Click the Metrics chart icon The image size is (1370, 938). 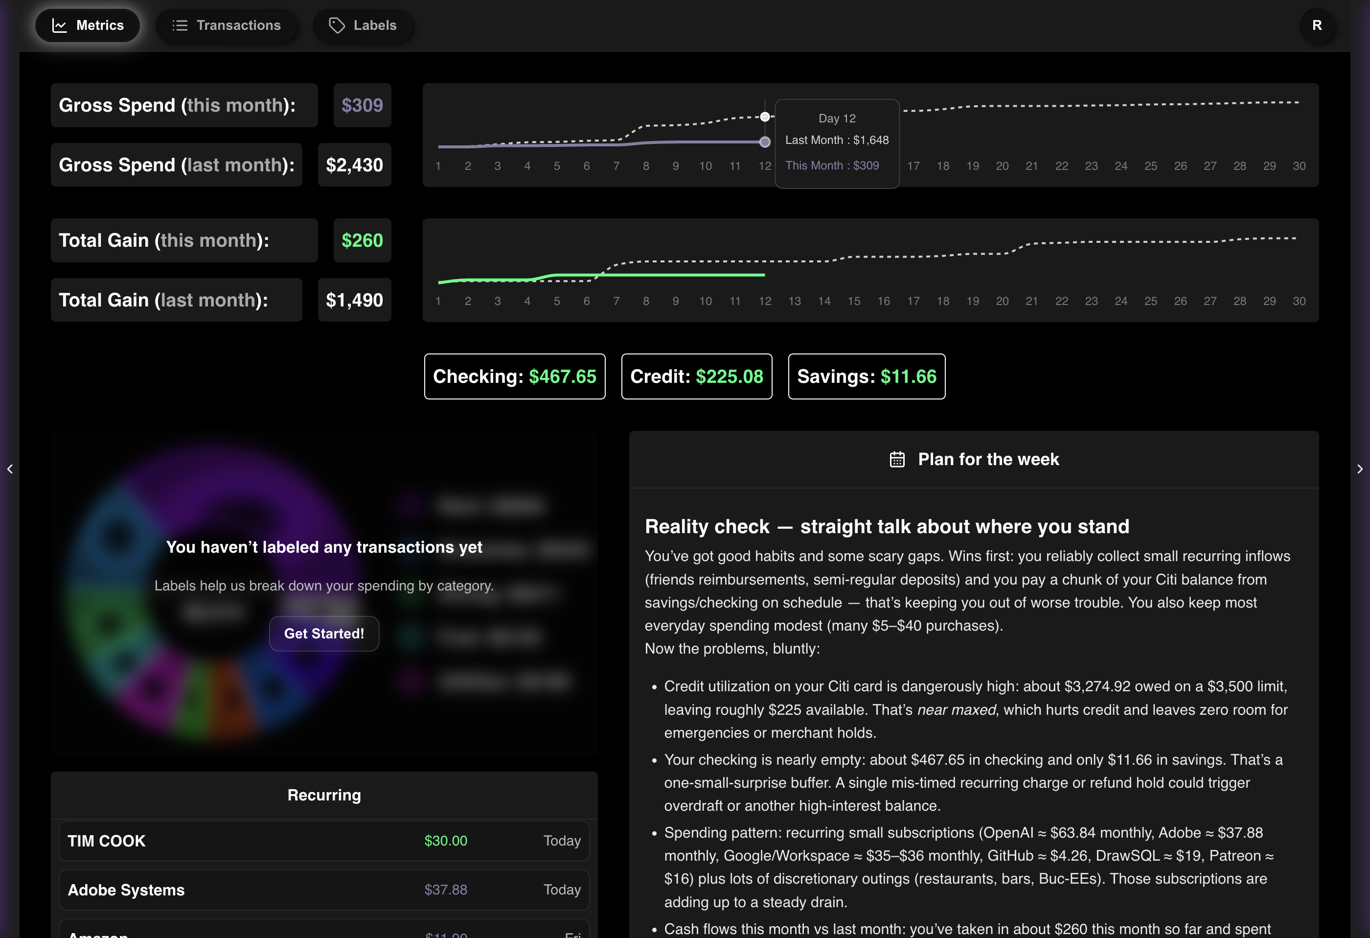tap(60, 25)
